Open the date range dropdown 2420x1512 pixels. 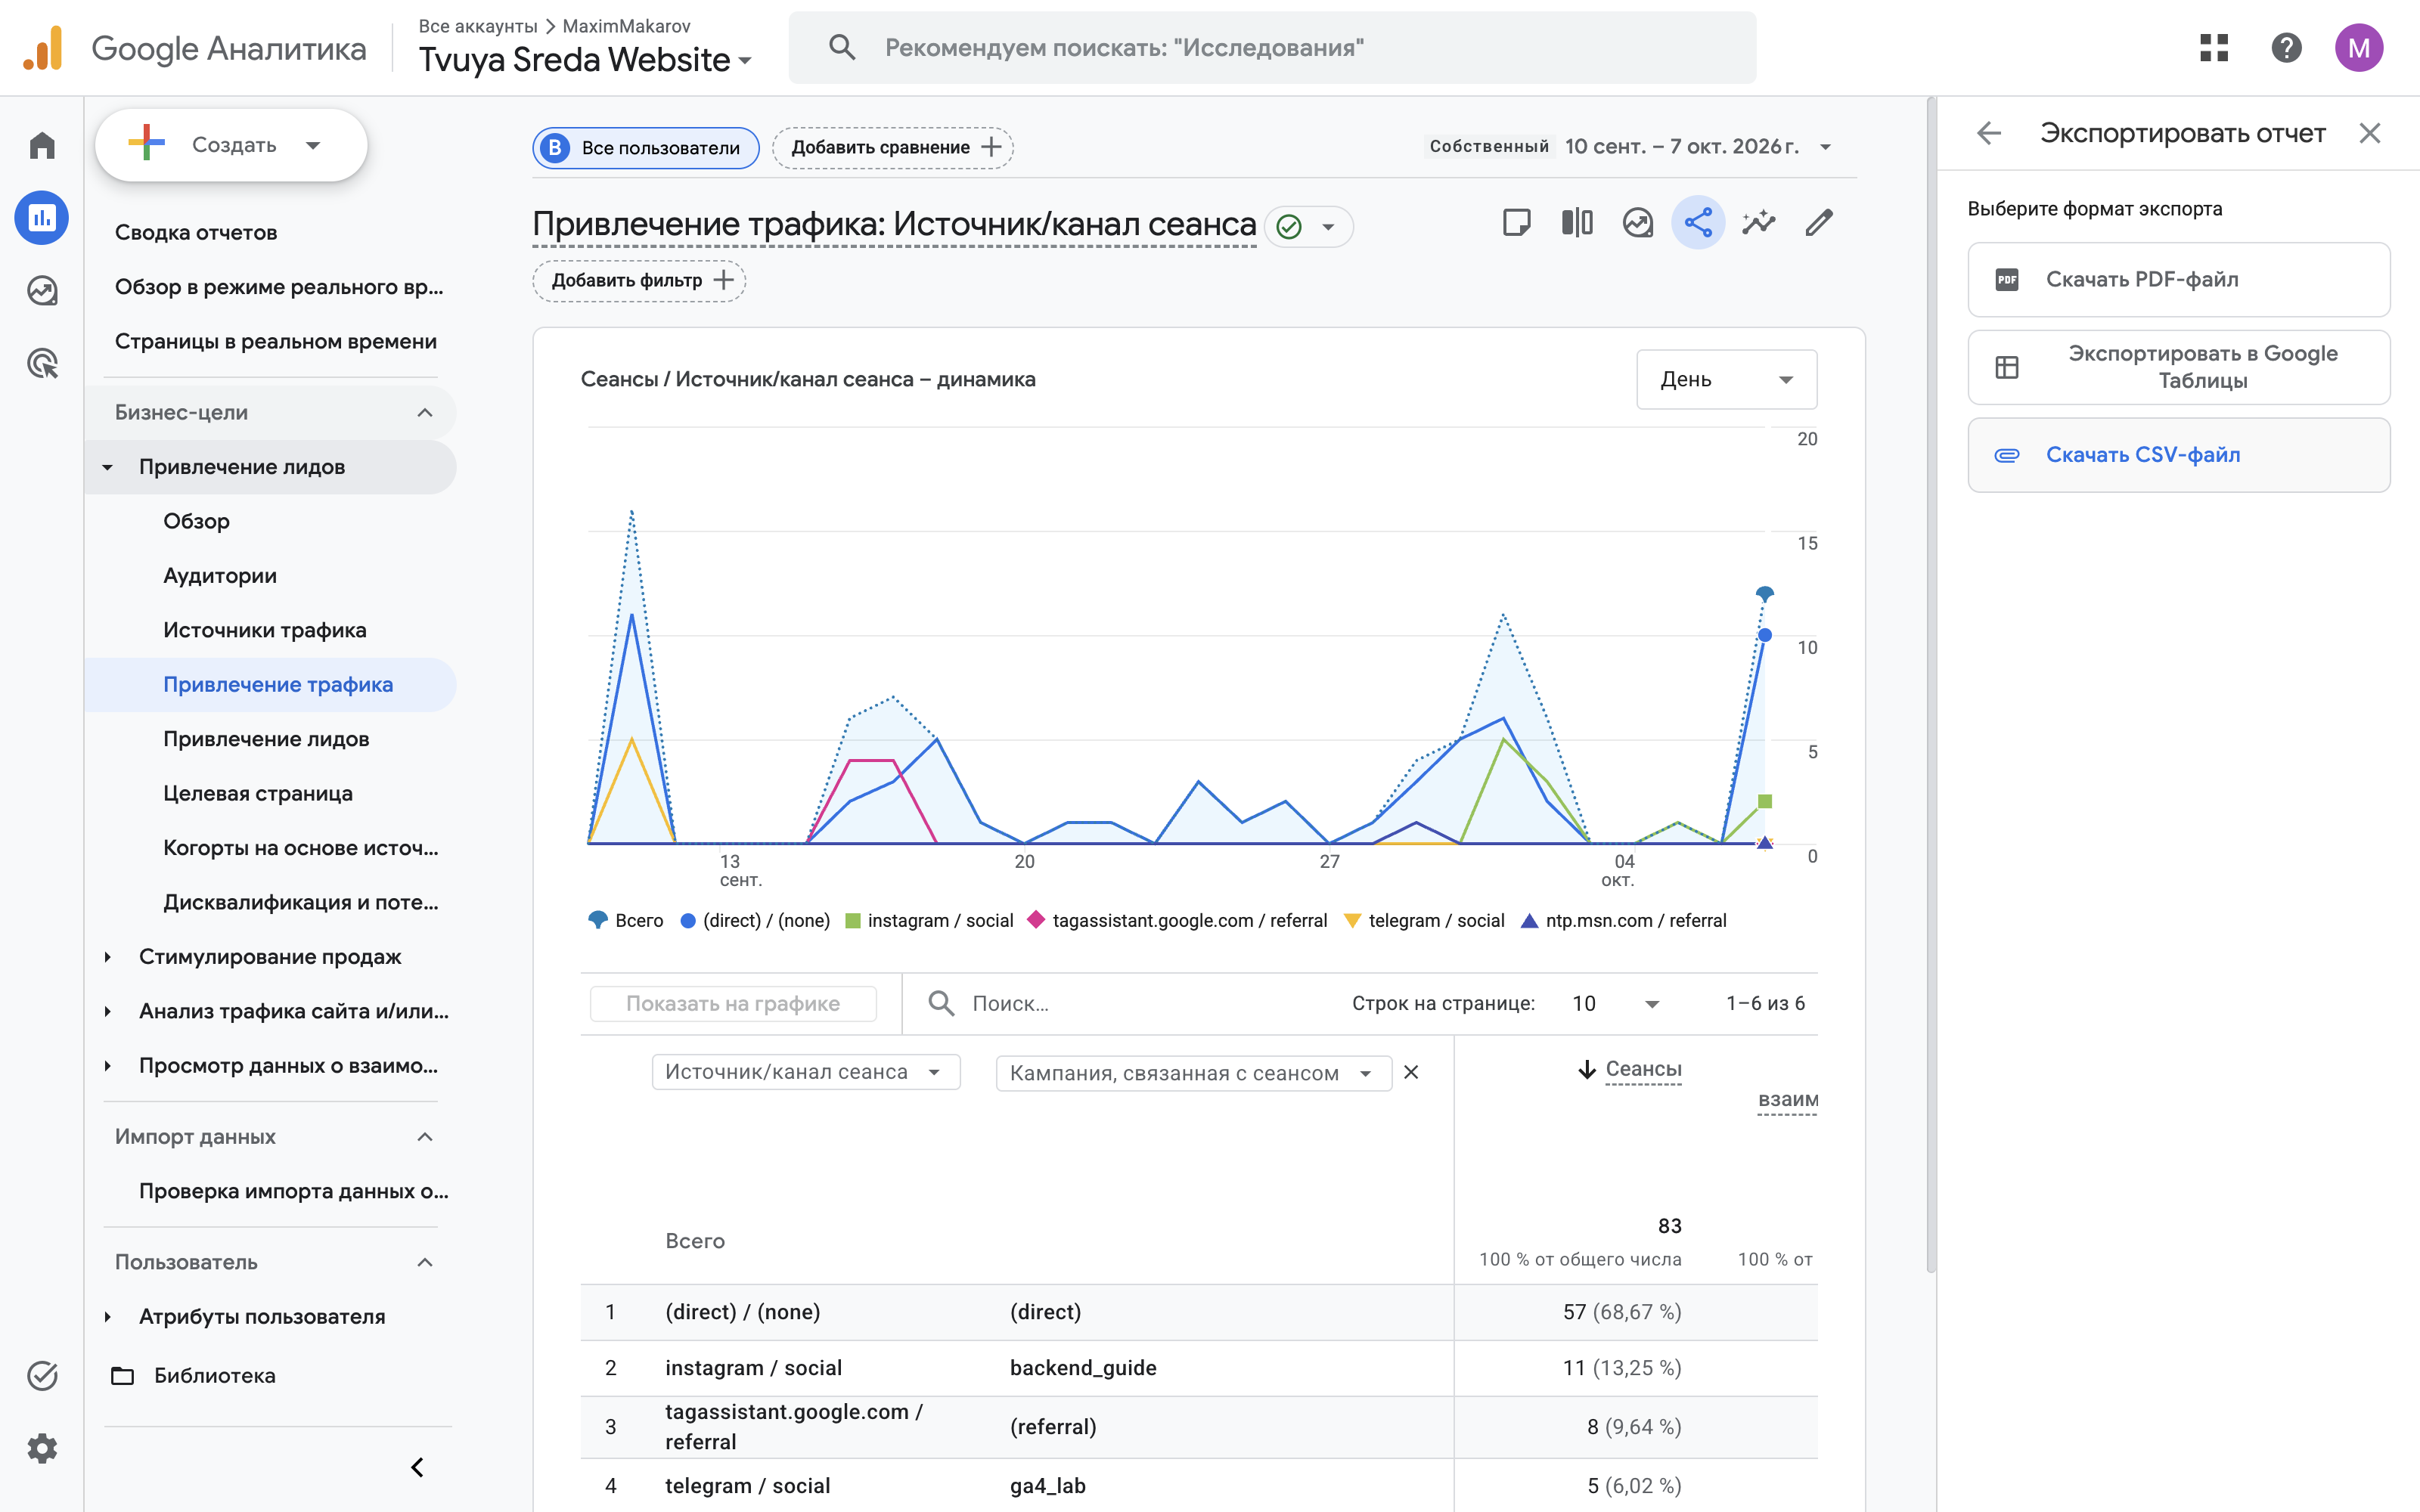tap(1826, 147)
